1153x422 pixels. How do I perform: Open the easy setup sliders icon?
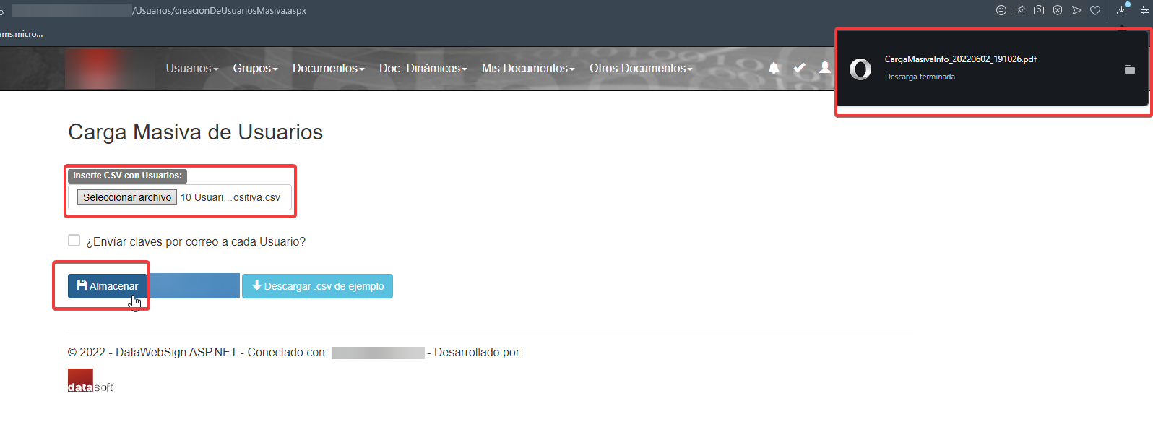coord(1144,10)
